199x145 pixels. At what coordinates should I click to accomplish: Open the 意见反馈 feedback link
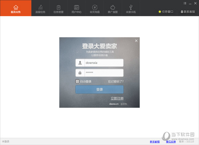(171, 142)
